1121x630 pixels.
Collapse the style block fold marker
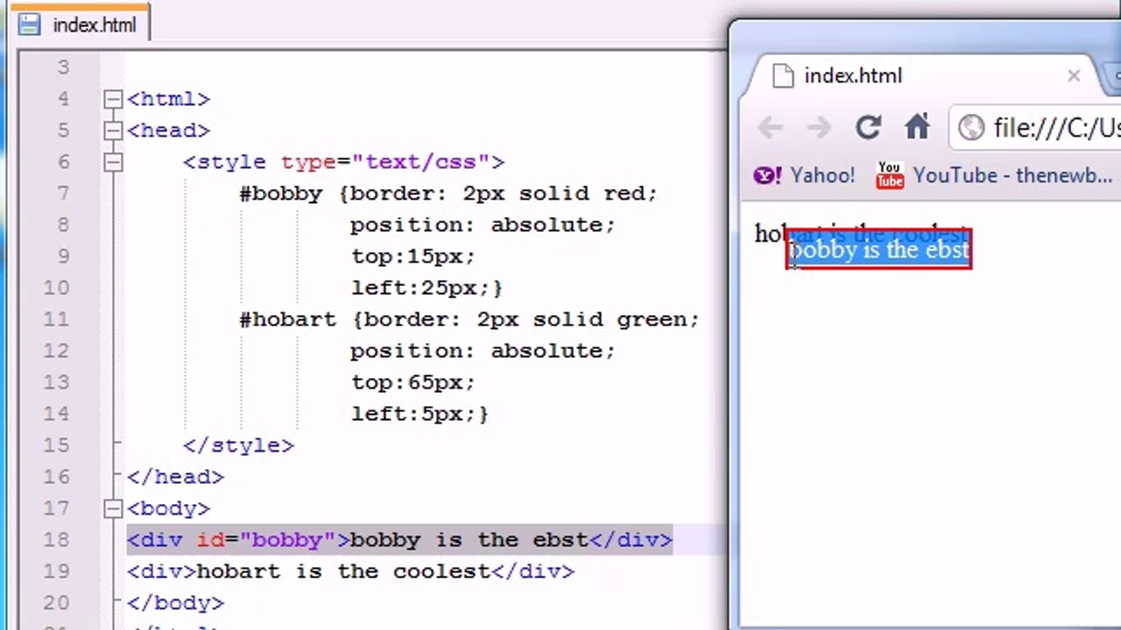click(113, 162)
